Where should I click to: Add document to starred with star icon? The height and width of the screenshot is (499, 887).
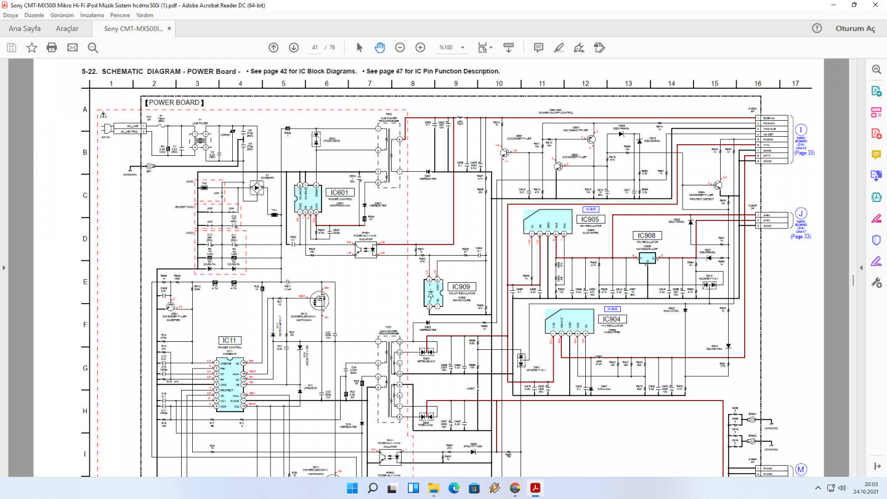(31, 47)
